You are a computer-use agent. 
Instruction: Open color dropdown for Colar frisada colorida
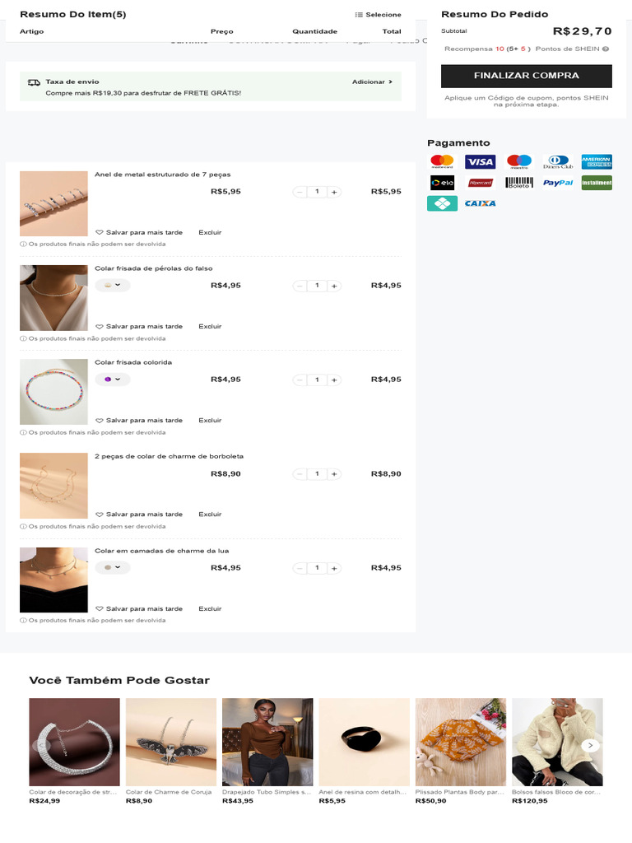[112, 379]
